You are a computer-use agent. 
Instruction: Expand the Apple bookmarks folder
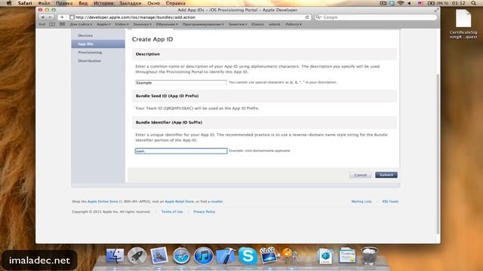pos(103,24)
